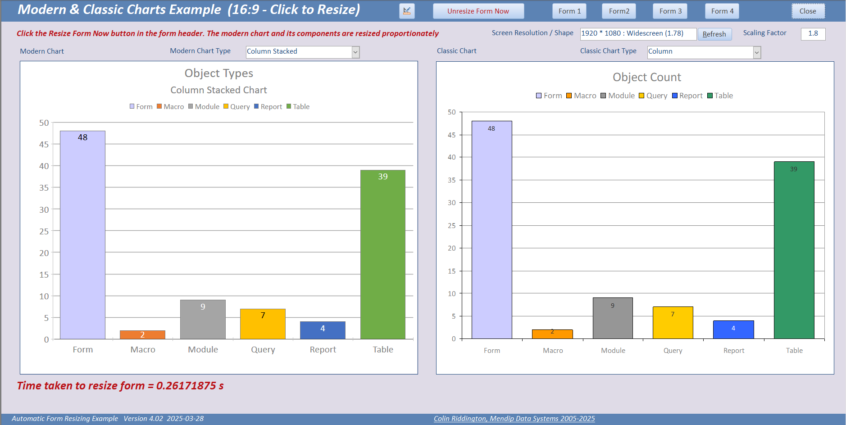Refresh the screen resolution
Image resolution: width=846 pixels, height=425 pixels.
[714, 34]
